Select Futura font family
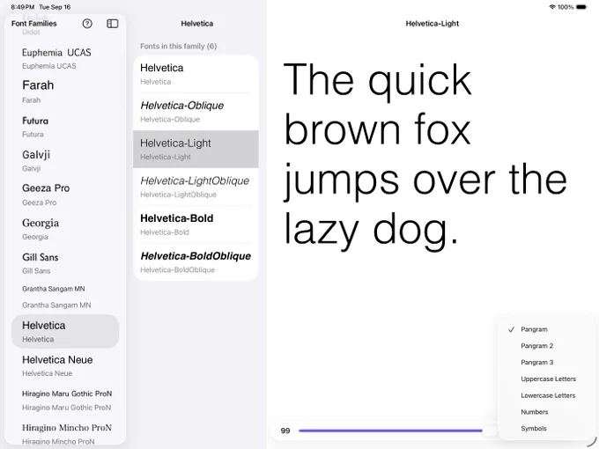The width and height of the screenshot is (599, 449). point(65,127)
